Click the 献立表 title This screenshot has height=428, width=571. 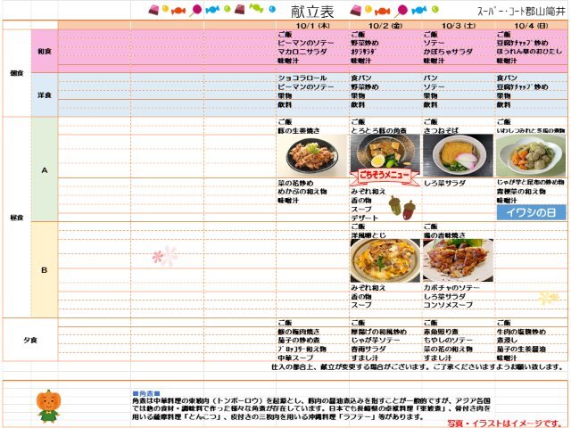(312, 12)
